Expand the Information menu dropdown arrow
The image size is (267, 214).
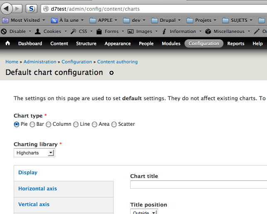pos(200,31)
